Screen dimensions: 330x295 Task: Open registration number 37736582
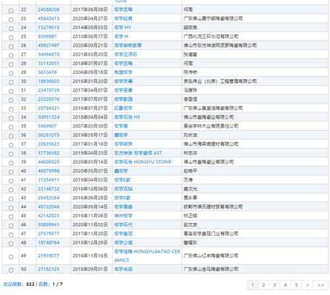49,153
